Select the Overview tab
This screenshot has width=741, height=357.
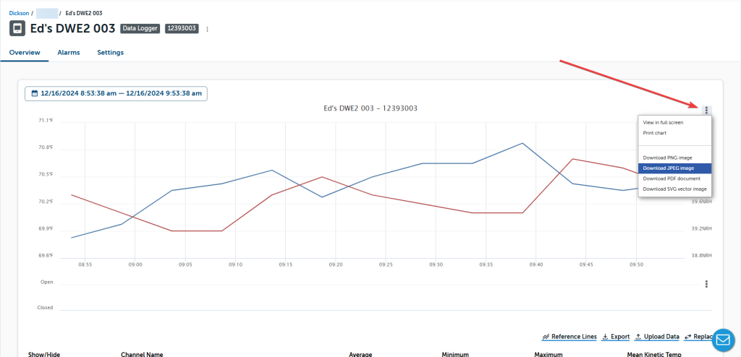(x=24, y=53)
